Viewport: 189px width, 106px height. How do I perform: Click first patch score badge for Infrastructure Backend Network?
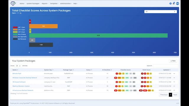click(x=141, y=90)
